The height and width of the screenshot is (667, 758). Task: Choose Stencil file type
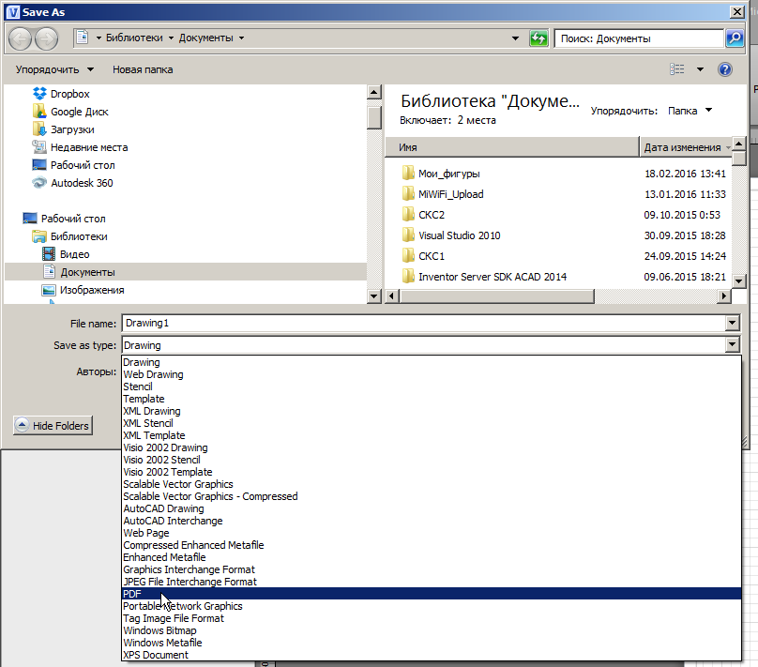tap(432, 387)
